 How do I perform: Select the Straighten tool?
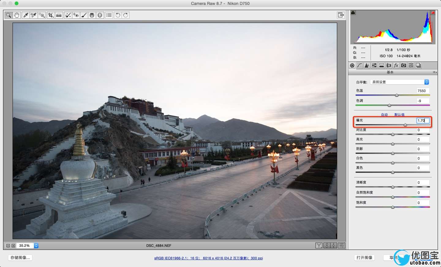pos(59,15)
